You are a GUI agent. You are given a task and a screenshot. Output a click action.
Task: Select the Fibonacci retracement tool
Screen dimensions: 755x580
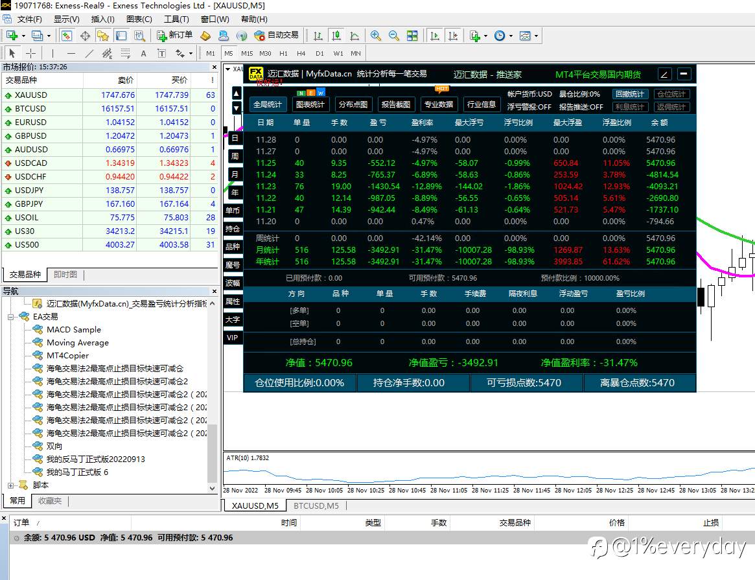click(125, 53)
